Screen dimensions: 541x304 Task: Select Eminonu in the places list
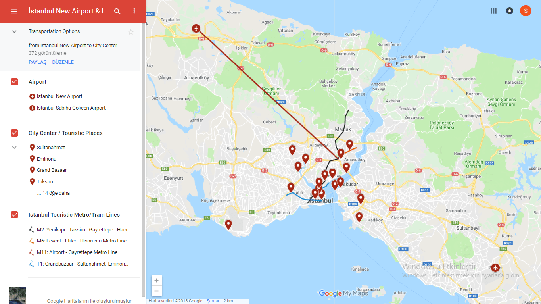(x=47, y=159)
